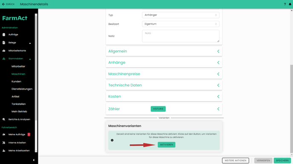Expand the Anhänge section chevron
This screenshot has width=293, height=164.
[x=218, y=63]
